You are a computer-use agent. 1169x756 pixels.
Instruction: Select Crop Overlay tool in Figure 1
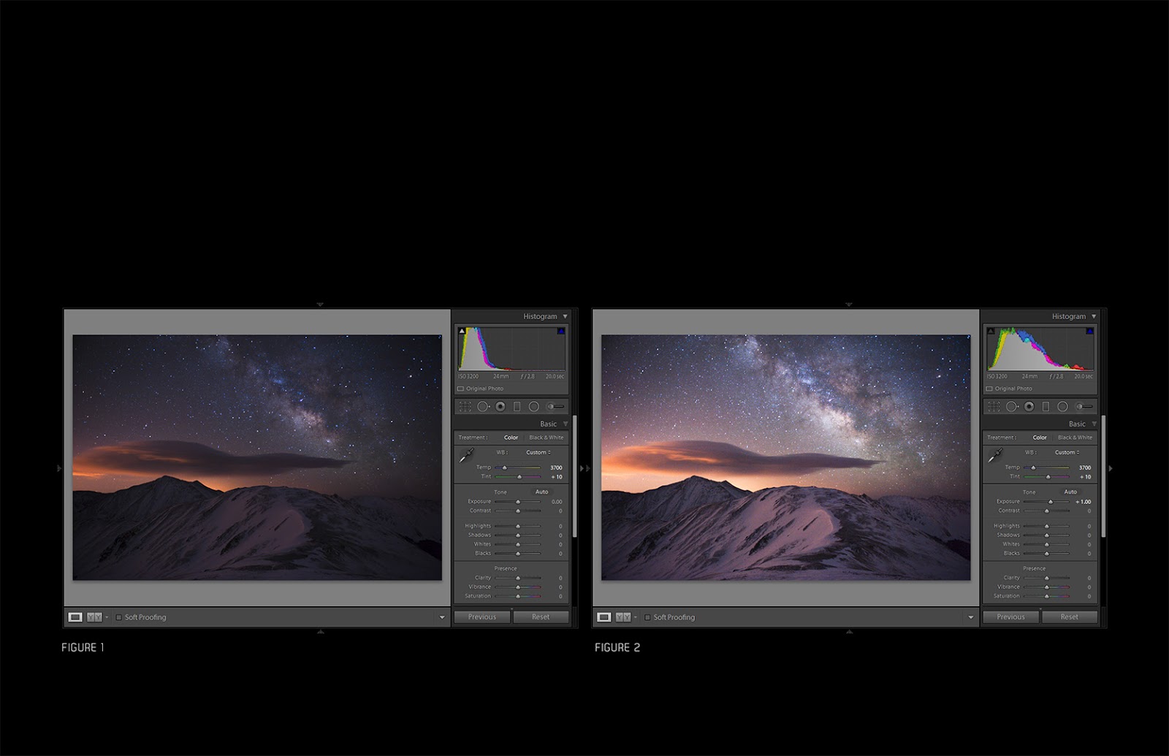point(465,406)
